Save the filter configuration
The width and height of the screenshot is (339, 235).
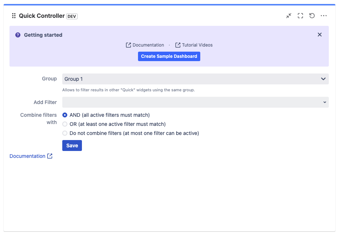[x=72, y=145]
